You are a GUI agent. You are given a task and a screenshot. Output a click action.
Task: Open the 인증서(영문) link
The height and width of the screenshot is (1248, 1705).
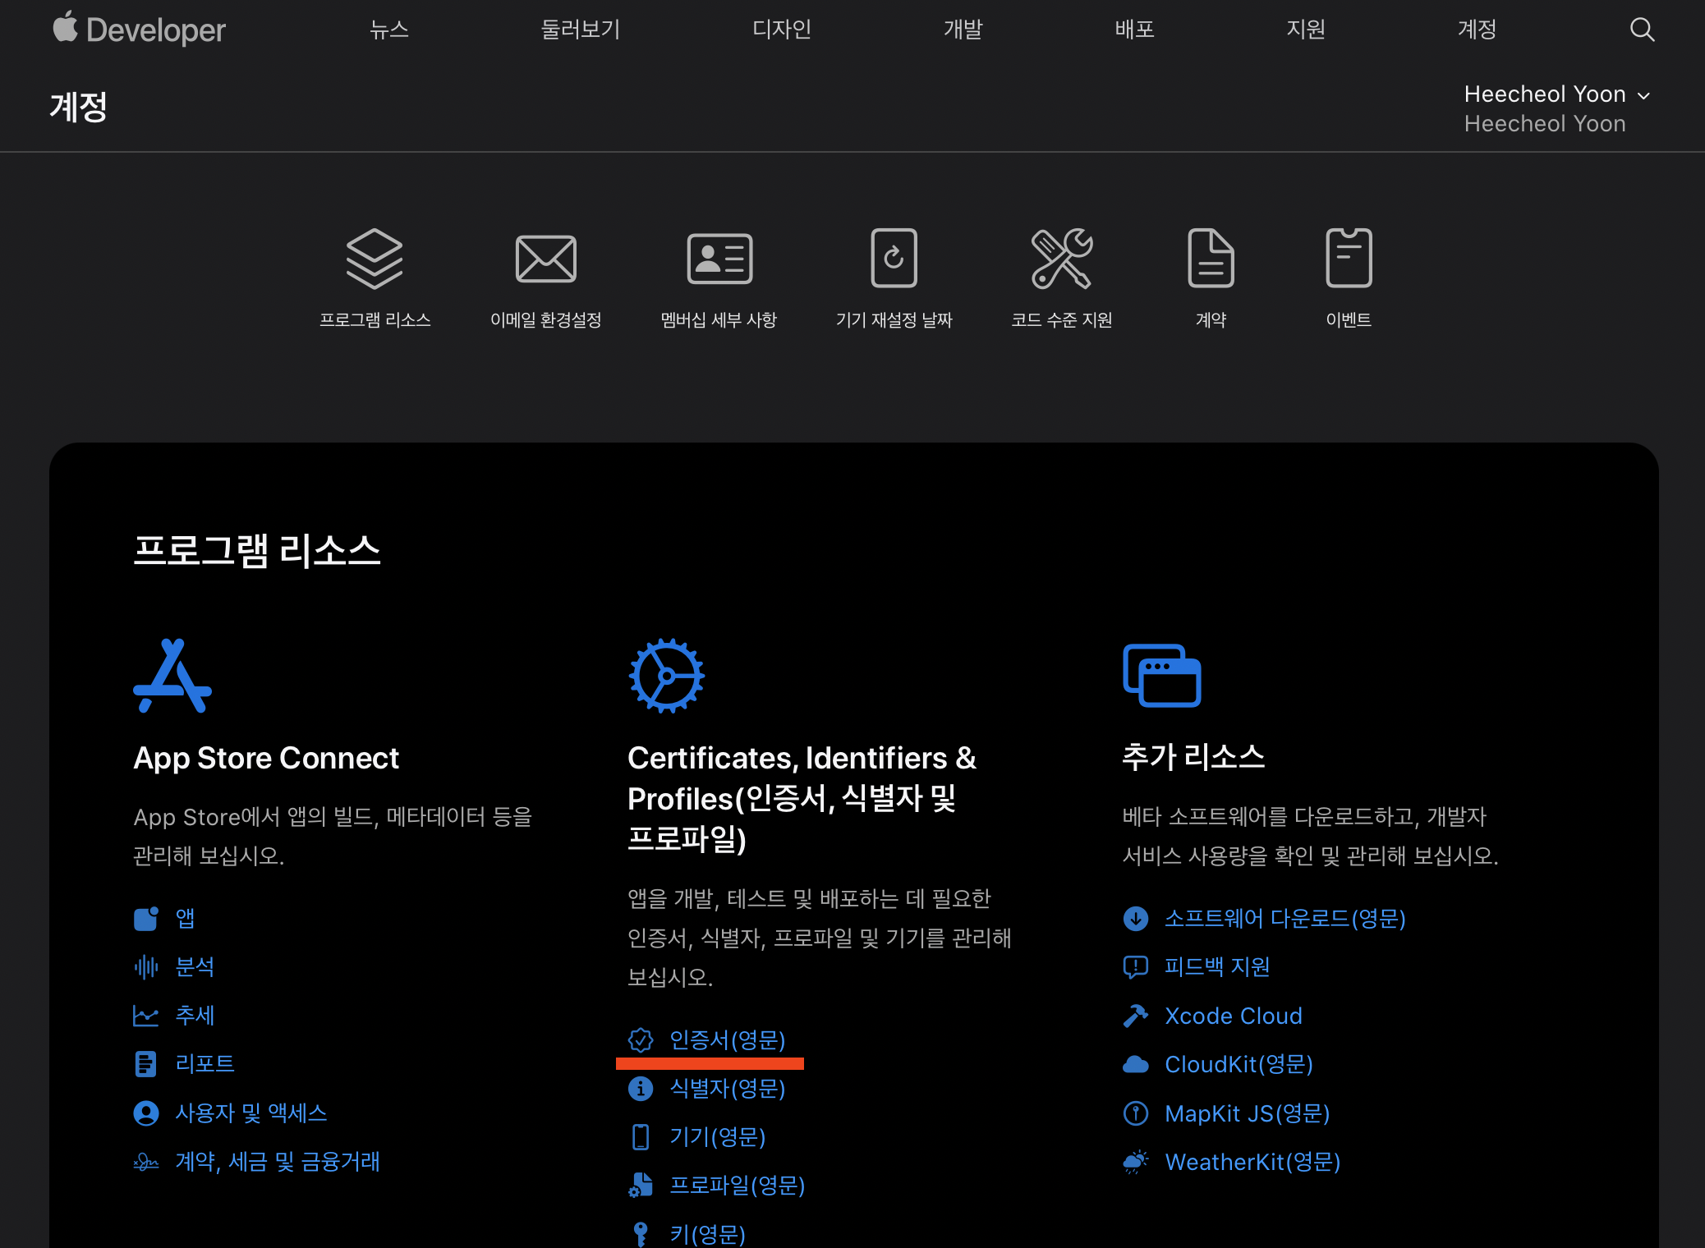(x=727, y=1040)
